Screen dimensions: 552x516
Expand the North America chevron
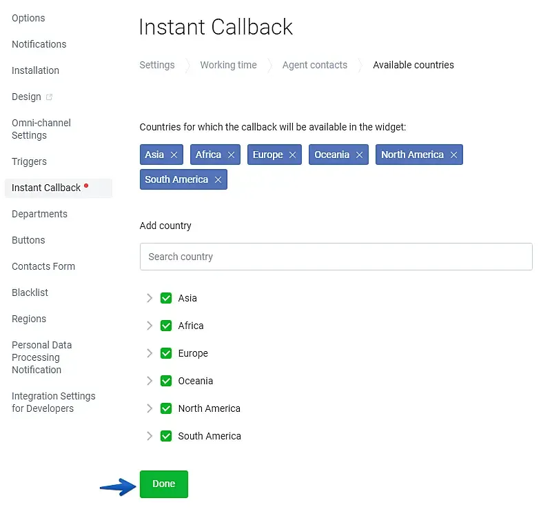pos(150,408)
